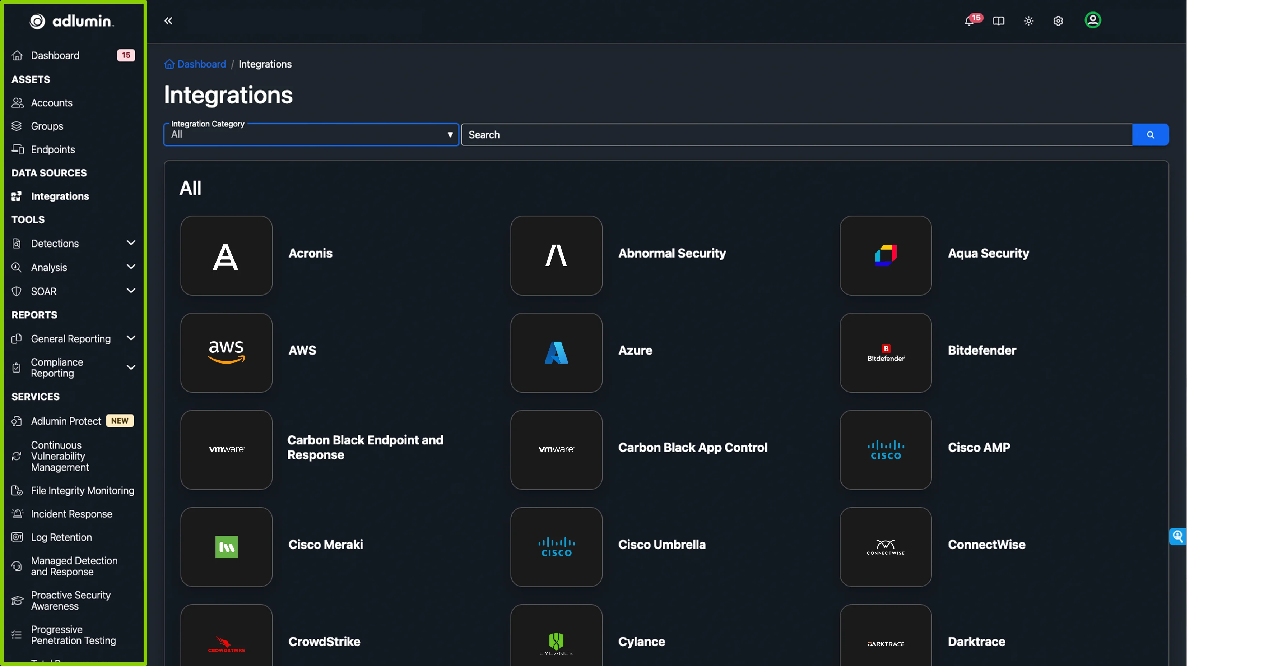This screenshot has width=1287, height=666.
Task: Click the Bitdefender name label
Action: pos(982,350)
